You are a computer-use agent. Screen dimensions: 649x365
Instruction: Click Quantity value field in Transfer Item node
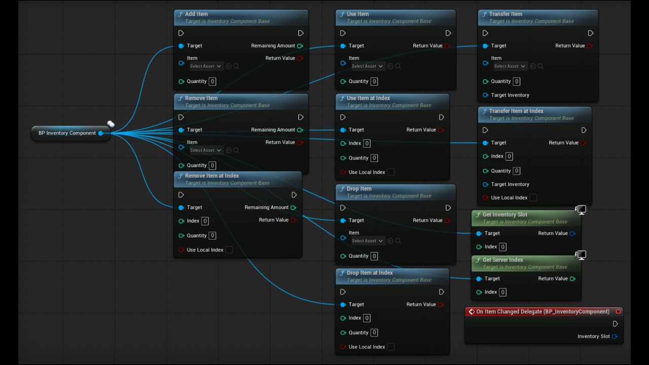point(517,81)
